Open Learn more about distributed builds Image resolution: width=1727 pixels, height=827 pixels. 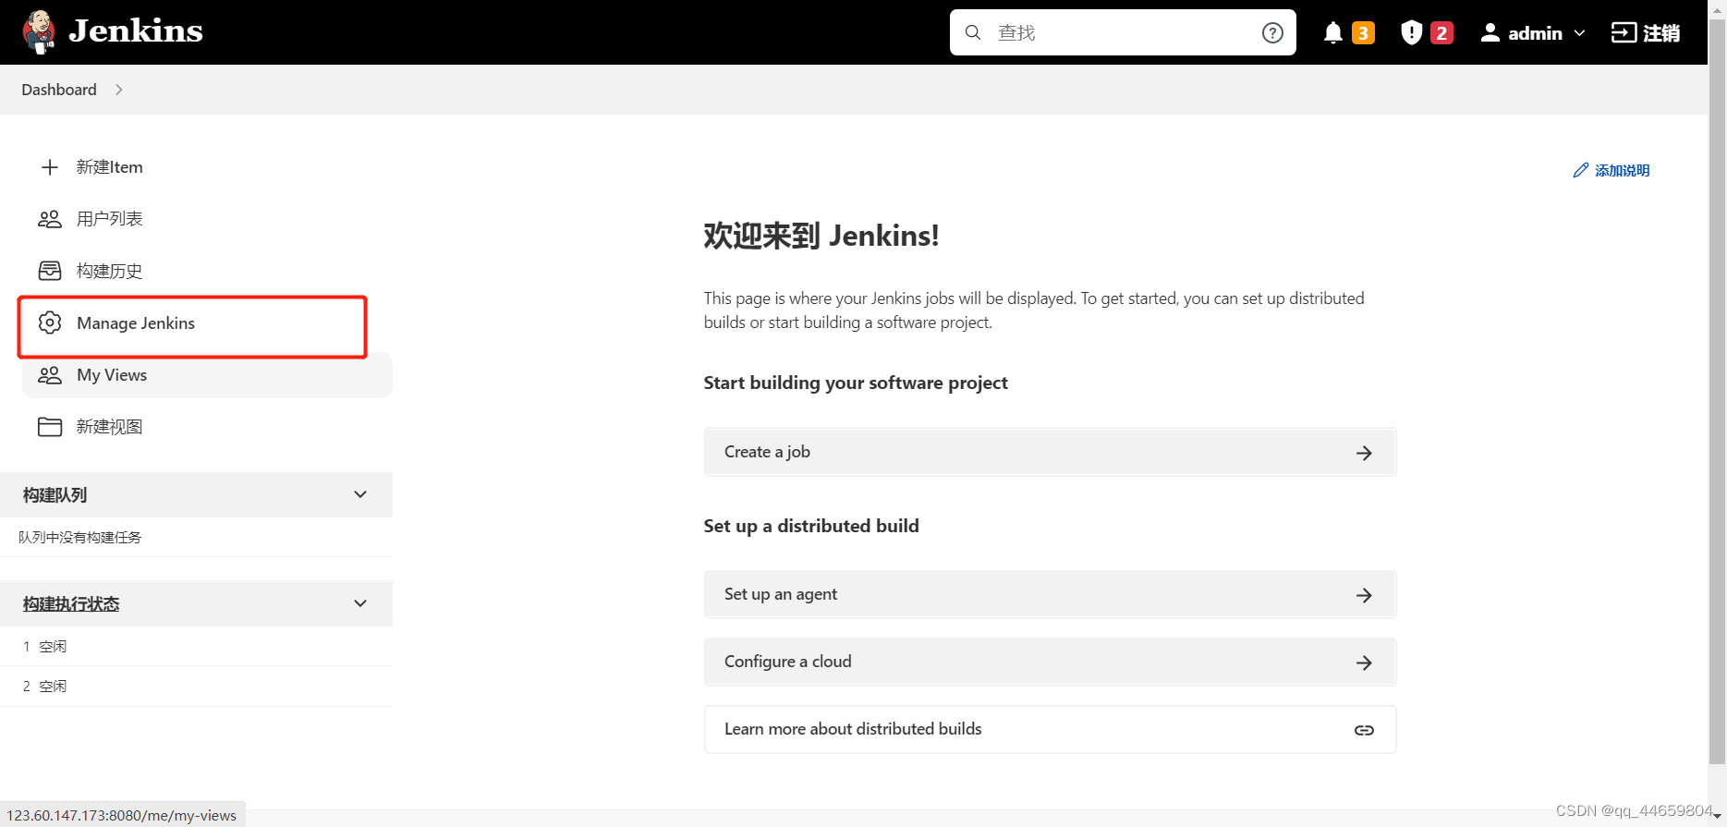1050,729
